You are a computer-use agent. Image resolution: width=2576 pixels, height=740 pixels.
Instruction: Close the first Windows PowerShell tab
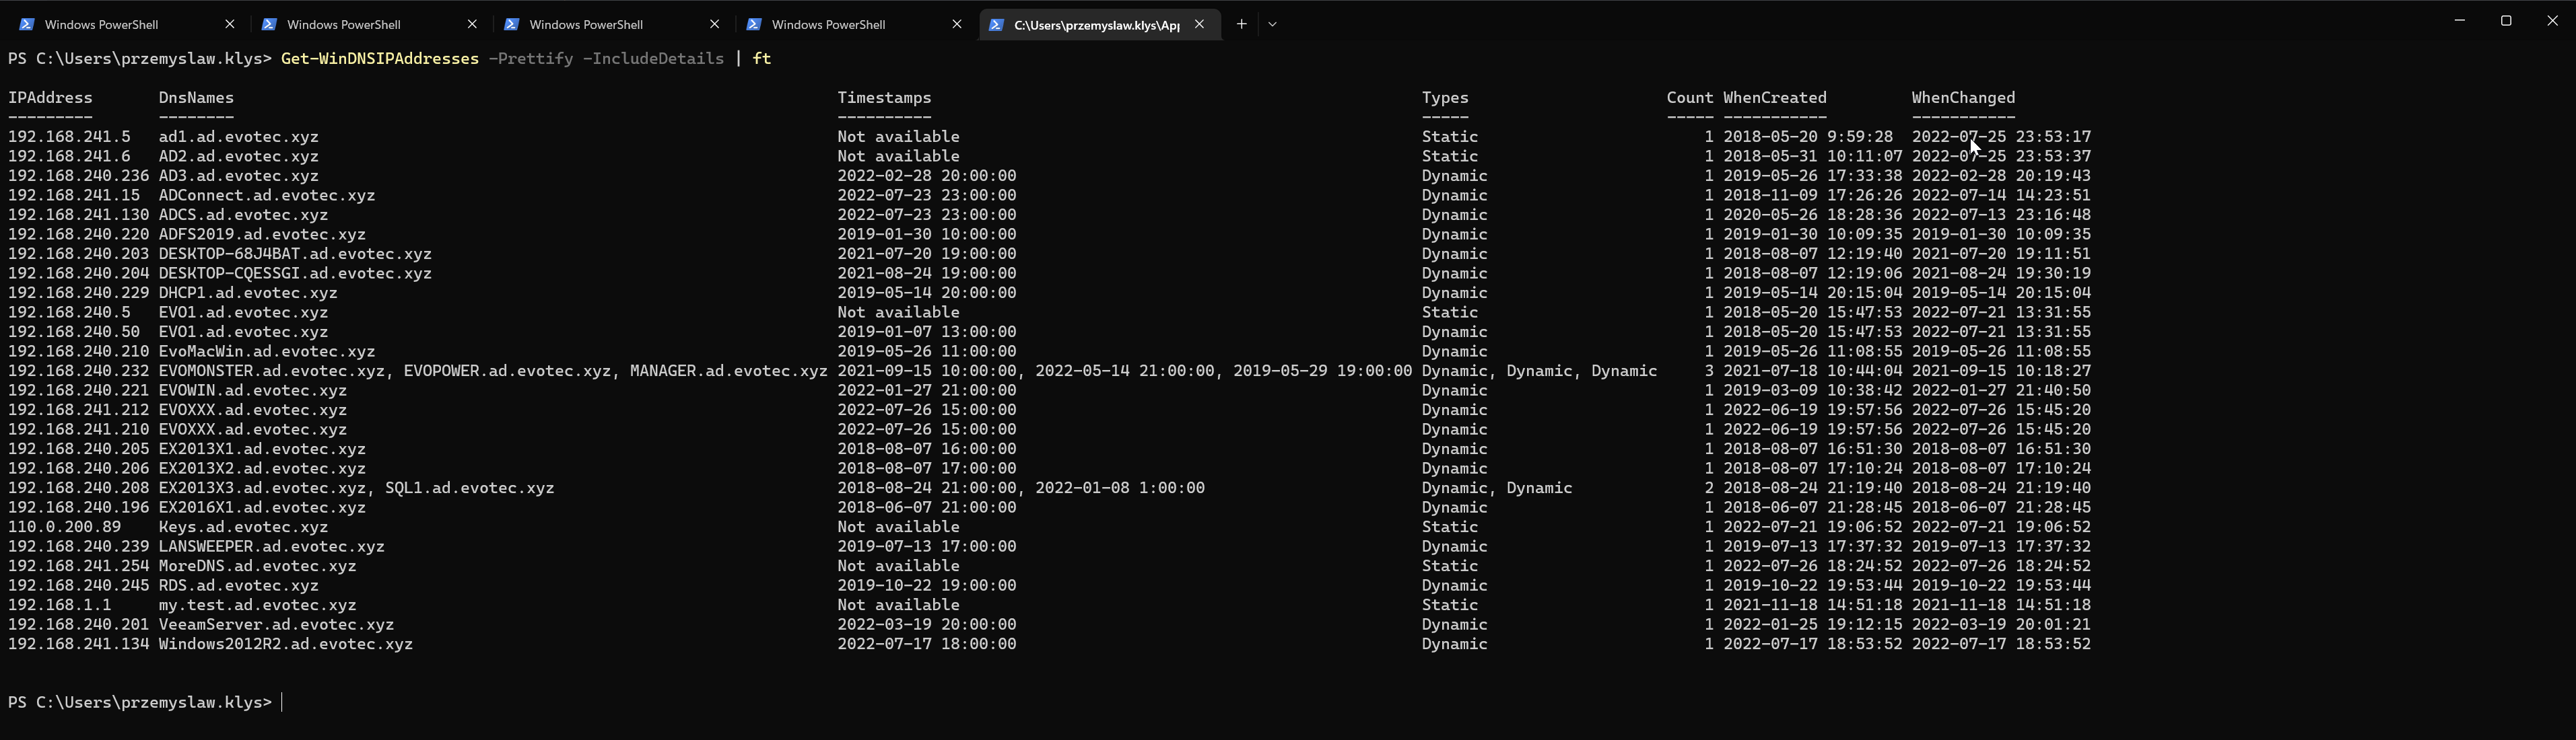point(229,24)
